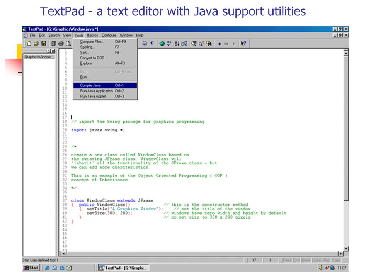
Task: Choose Explorer from Tools menu
Action: (105, 63)
